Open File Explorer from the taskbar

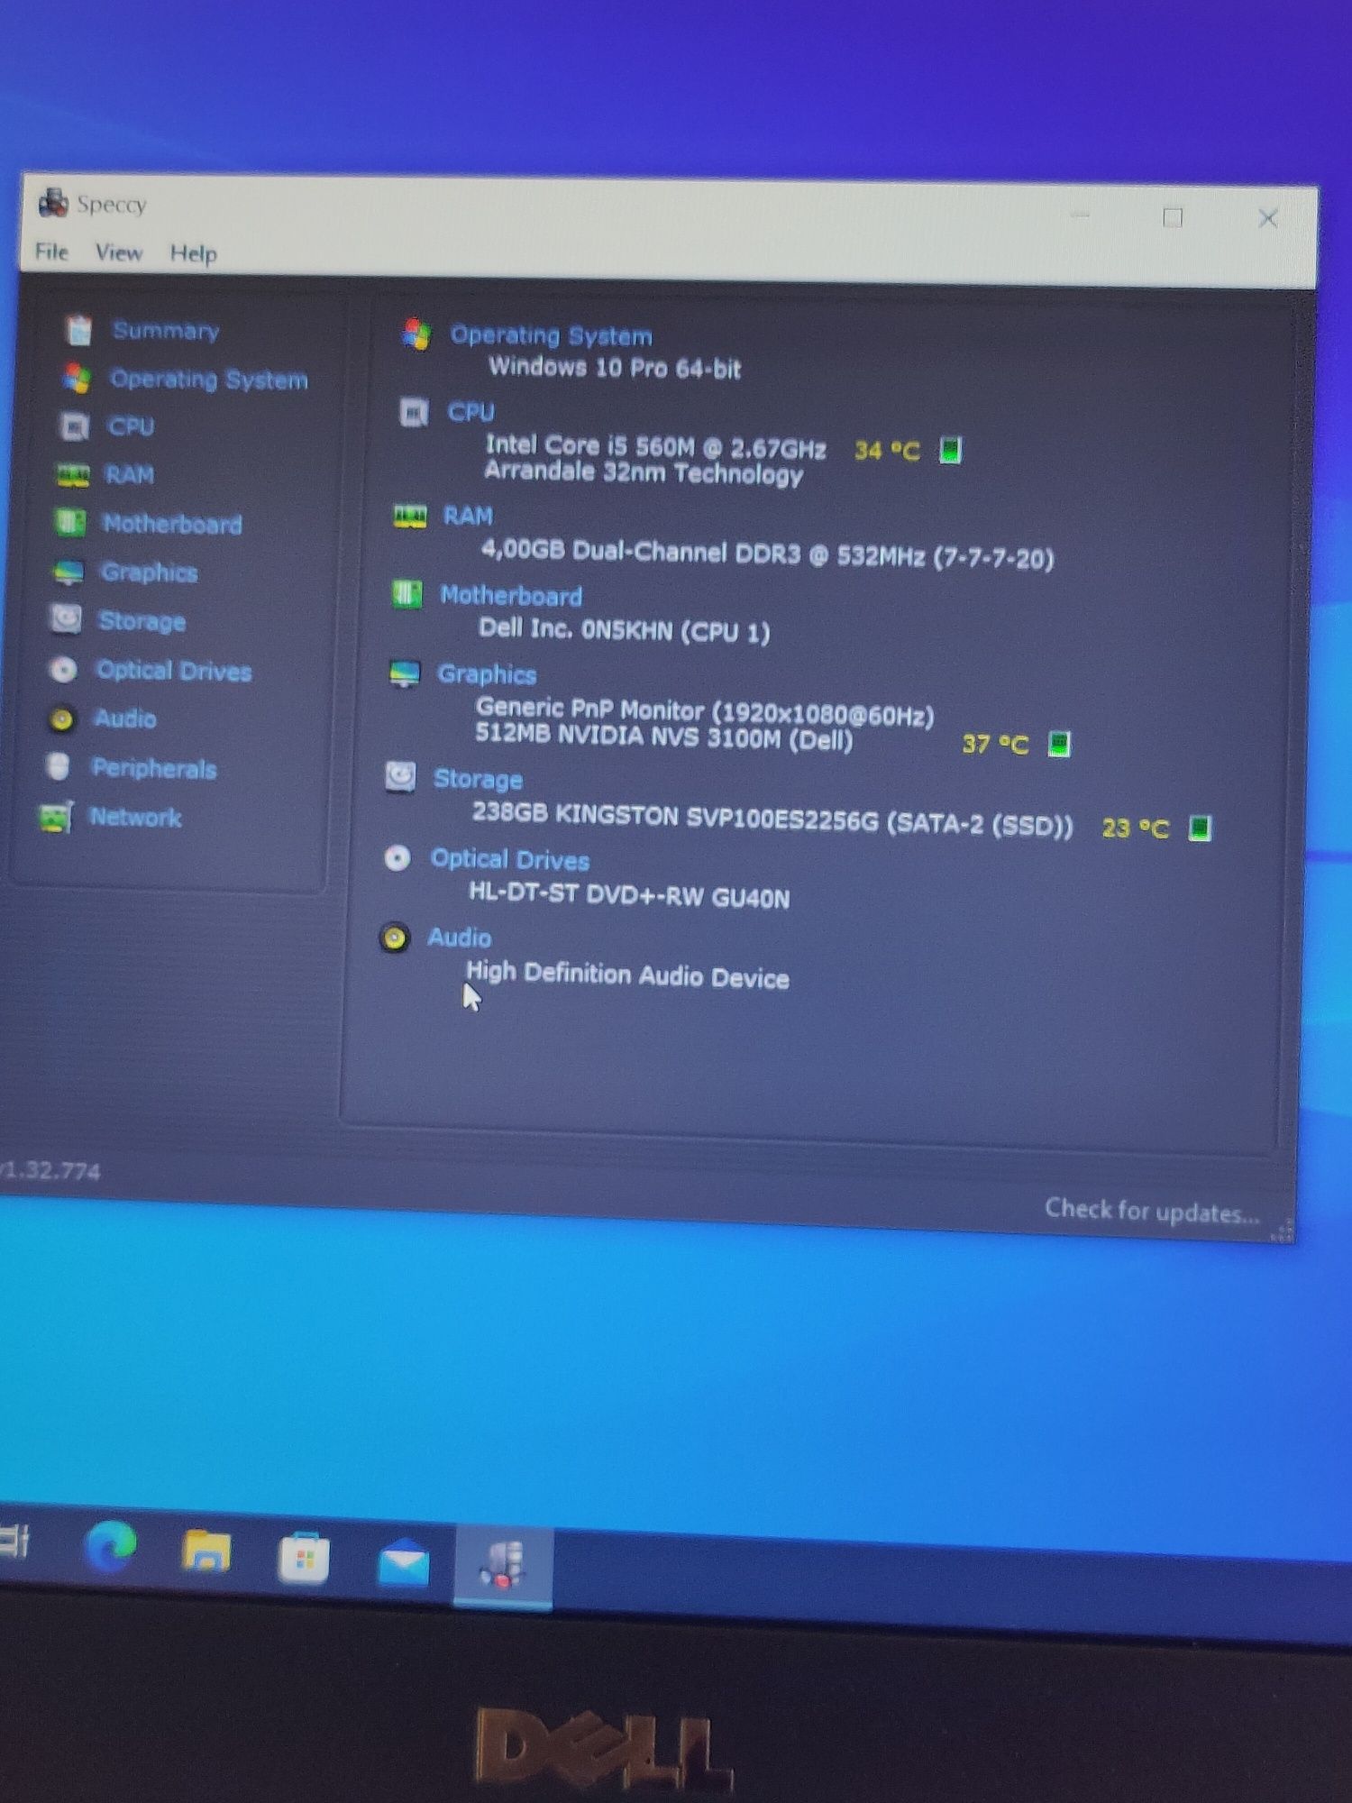tap(206, 1552)
